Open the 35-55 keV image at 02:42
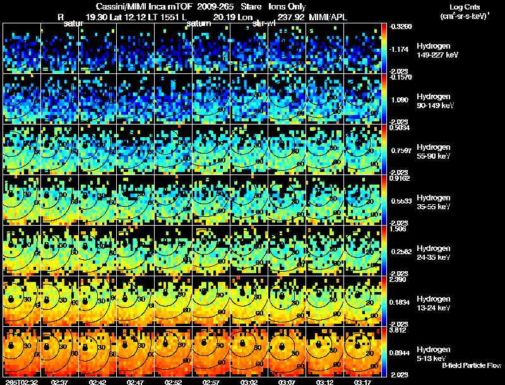Viewport: 505px width, 385px height. pyautogui.click(x=98, y=200)
